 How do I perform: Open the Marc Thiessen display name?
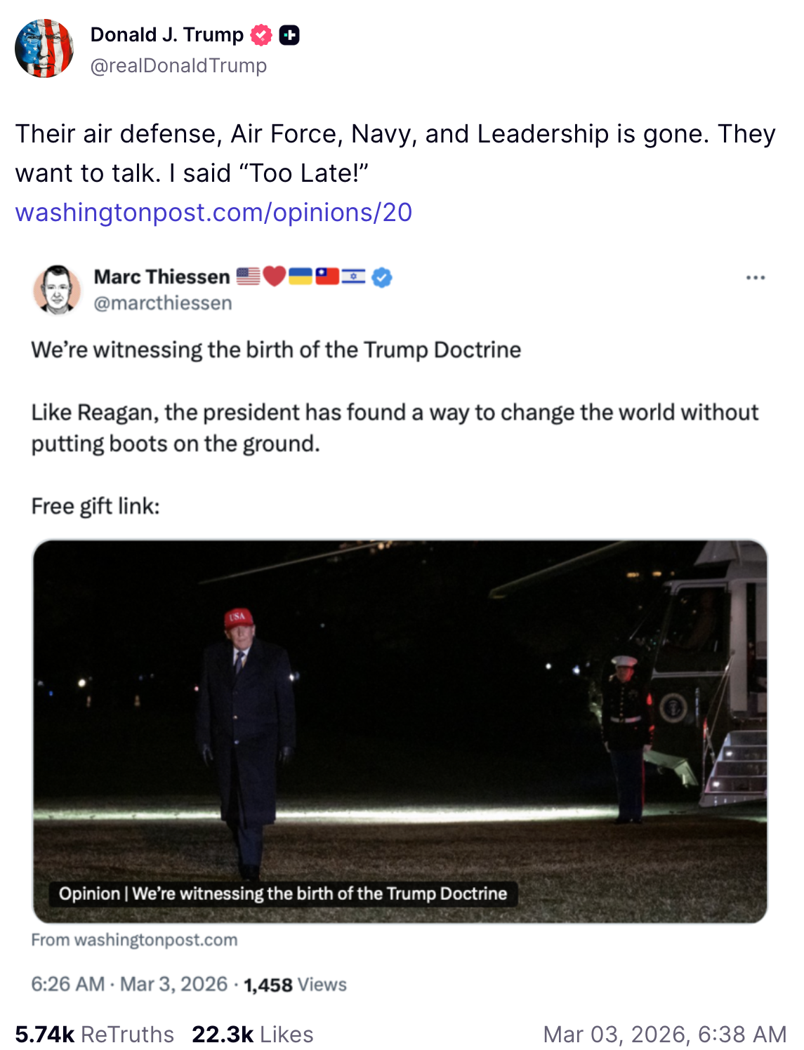coord(162,277)
